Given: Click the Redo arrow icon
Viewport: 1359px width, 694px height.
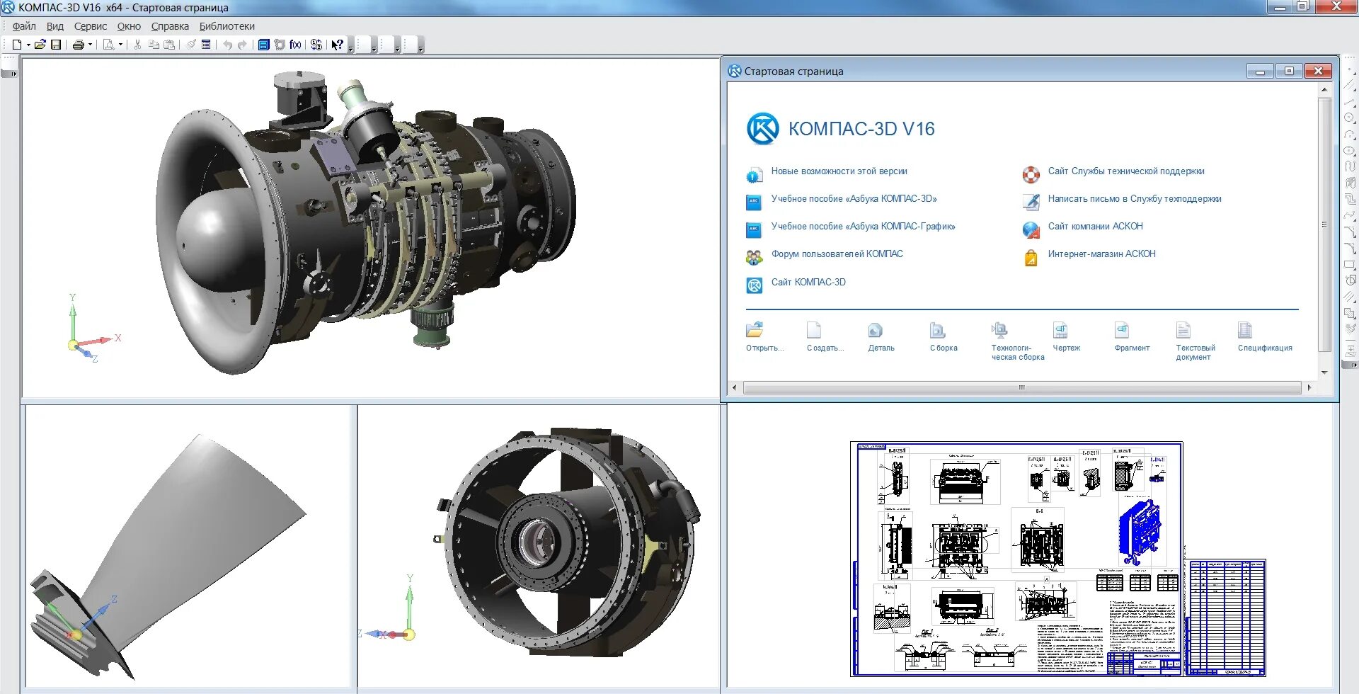Looking at the screenshot, I should click(242, 45).
